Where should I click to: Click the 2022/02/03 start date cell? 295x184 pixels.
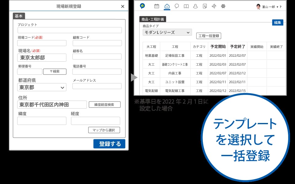coord(218,64)
